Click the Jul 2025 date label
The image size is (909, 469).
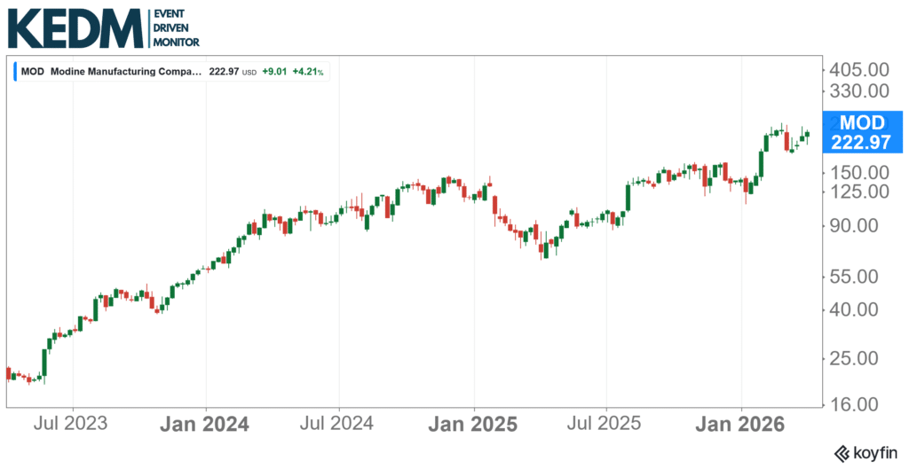606,424
